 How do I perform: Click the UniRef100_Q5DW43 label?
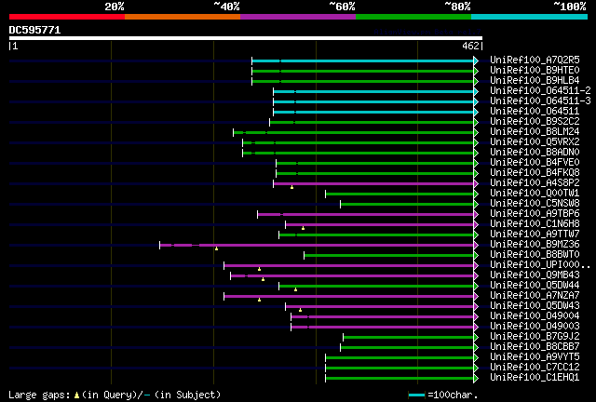tap(535, 306)
